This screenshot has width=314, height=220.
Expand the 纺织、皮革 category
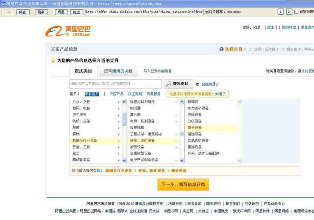coord(96,121)
